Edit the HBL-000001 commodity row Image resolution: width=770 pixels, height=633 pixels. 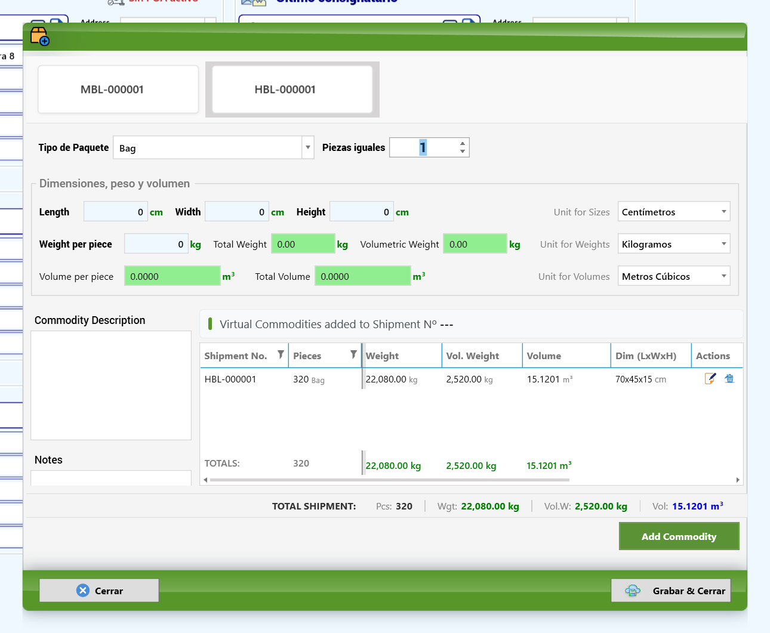point(710,379)
